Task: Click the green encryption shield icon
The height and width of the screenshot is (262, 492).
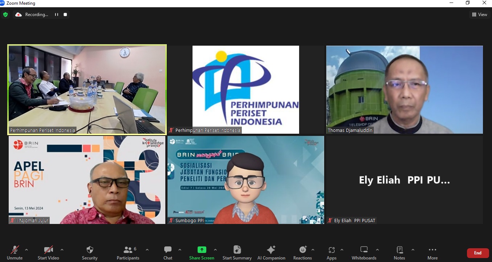Action: click(x=5, y=14)
